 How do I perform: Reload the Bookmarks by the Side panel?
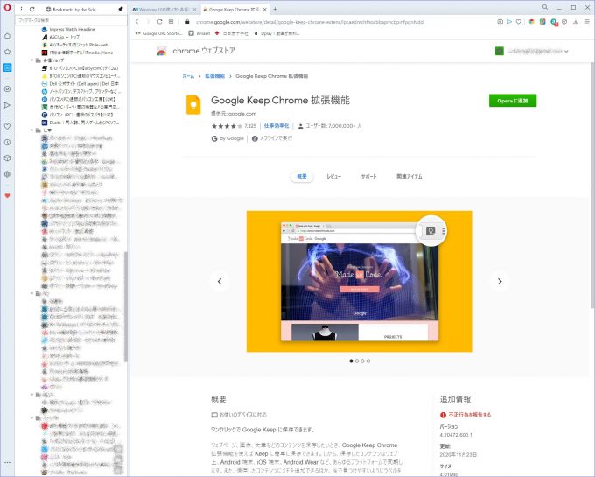pyautogui.click(x=31, y=9)
